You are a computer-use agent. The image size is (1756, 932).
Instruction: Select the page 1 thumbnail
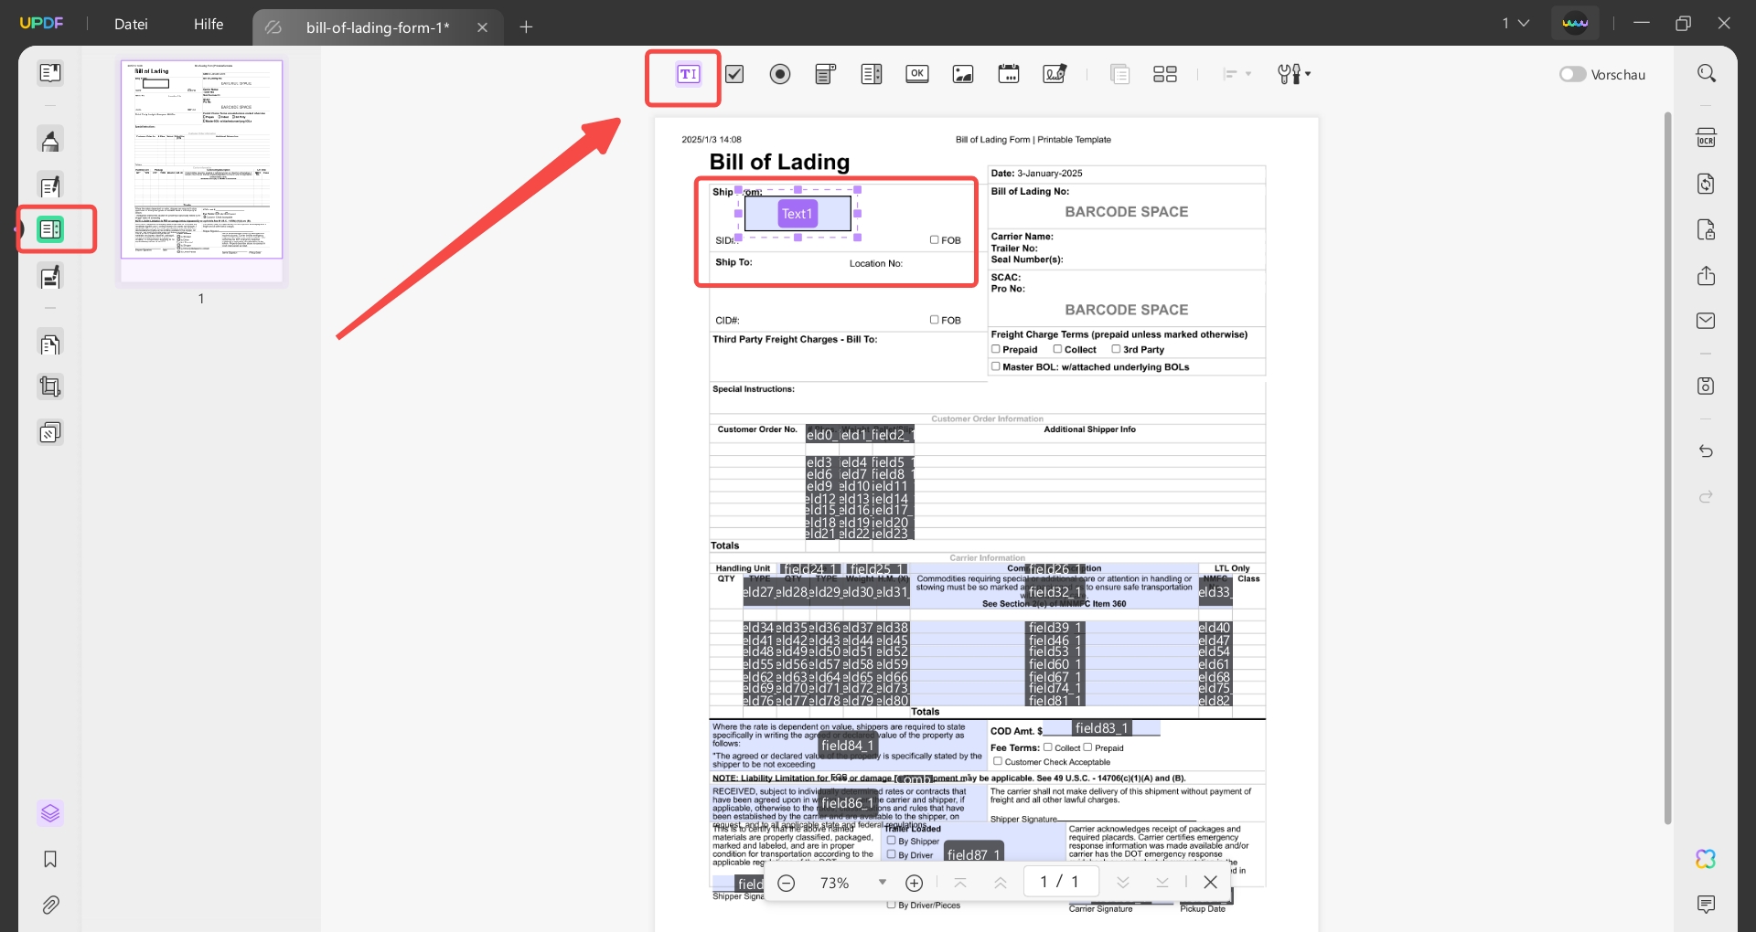pos(202,160)
